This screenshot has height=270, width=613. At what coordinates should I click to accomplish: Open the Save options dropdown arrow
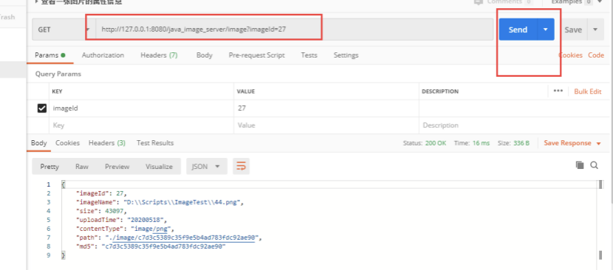595,30
